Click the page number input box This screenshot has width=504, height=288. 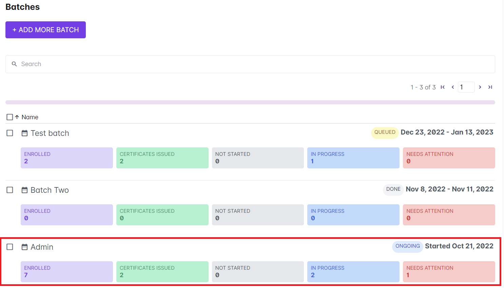466,87
